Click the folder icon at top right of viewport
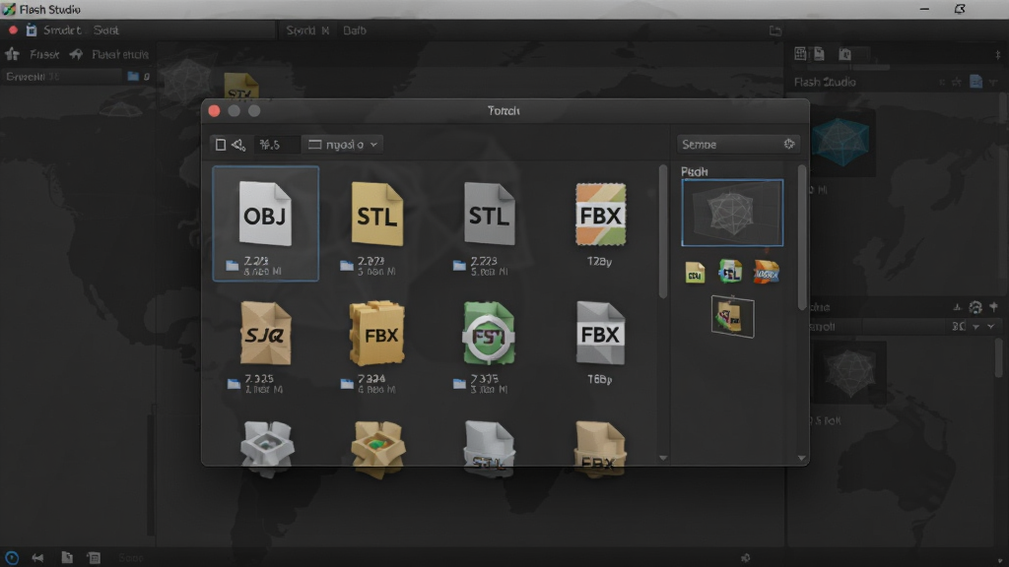The height and width of the screenshot is (567, 1009). coord(775,31)
